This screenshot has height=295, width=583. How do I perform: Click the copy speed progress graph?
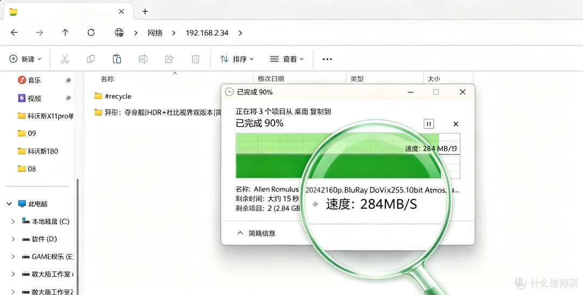pos(348,156)
